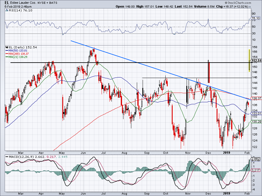This screenshot has width=262, height=196.
Task: Click the black line marker before MACD(12,26,9)
Action: (x=7, y=157)
